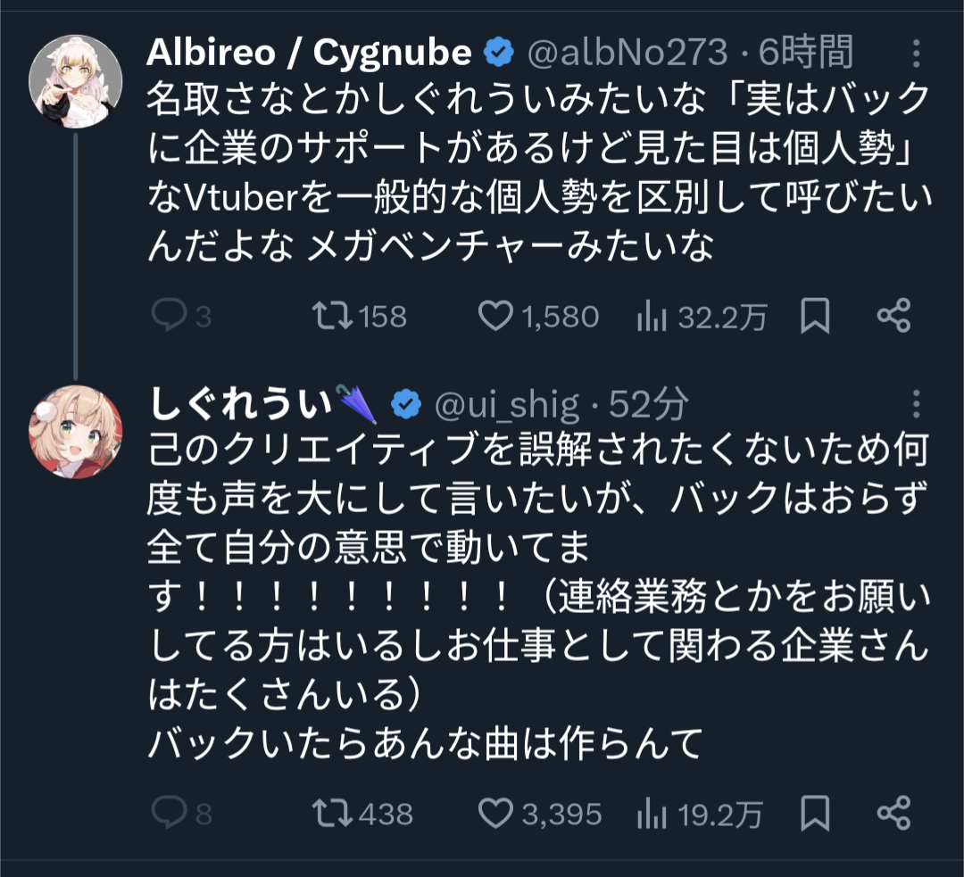
Task: Go to the @albNo273 handle
Action: point(628,54)
